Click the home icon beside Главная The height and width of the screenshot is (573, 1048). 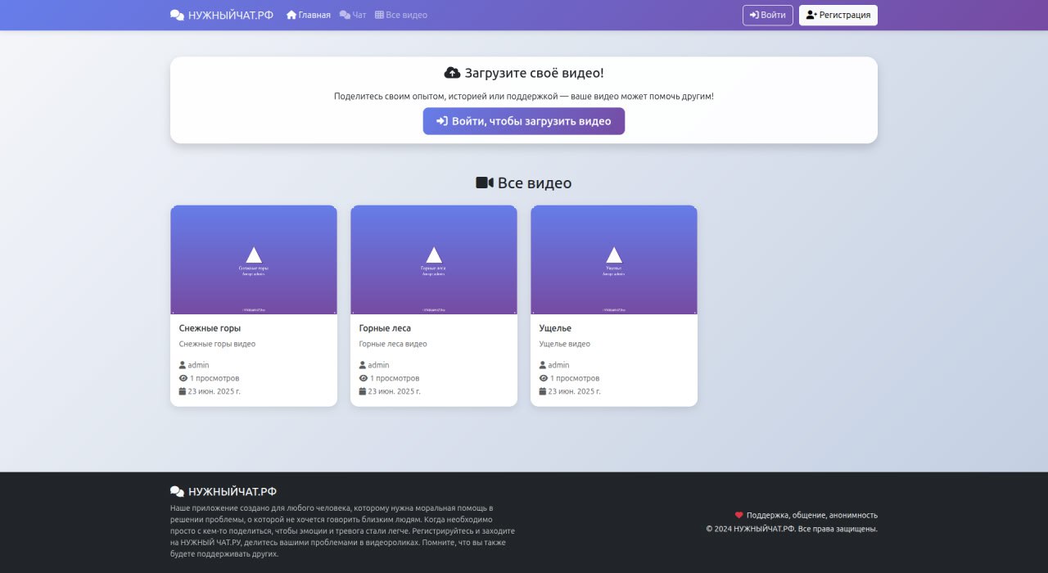[x=291, y=15]
